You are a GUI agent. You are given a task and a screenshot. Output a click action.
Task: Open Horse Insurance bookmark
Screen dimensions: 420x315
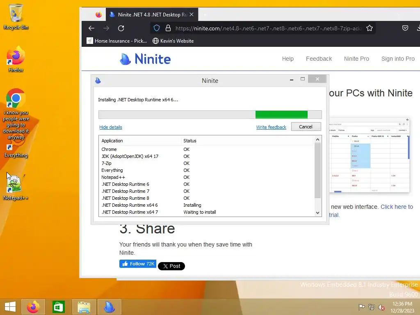(x=117, y=41)
